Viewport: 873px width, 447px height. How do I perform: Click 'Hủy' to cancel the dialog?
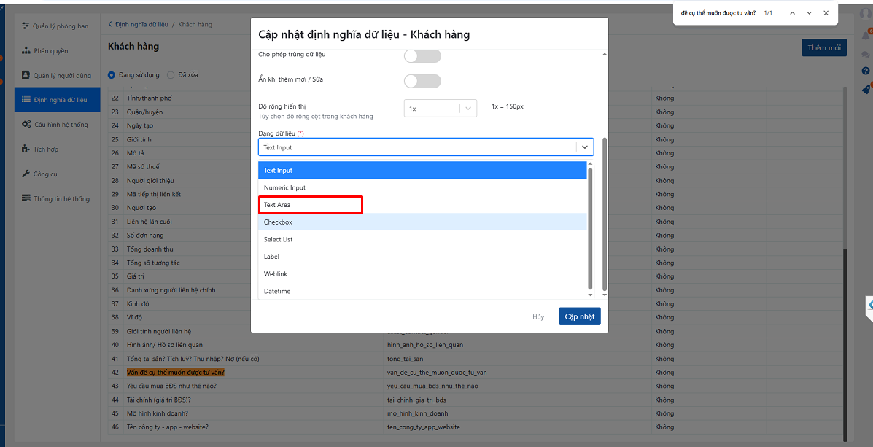(x=538, y=317)
